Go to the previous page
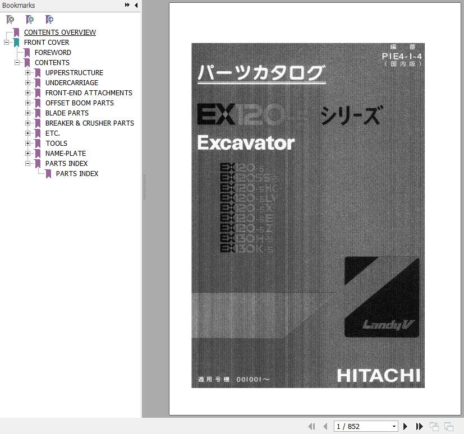 [x=325, y=426]
